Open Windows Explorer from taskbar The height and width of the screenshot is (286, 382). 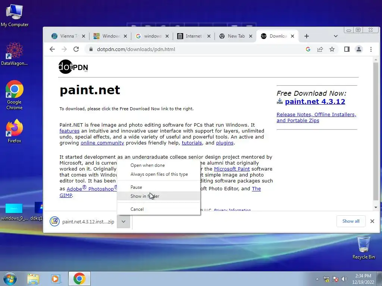(x=33, y=279)
